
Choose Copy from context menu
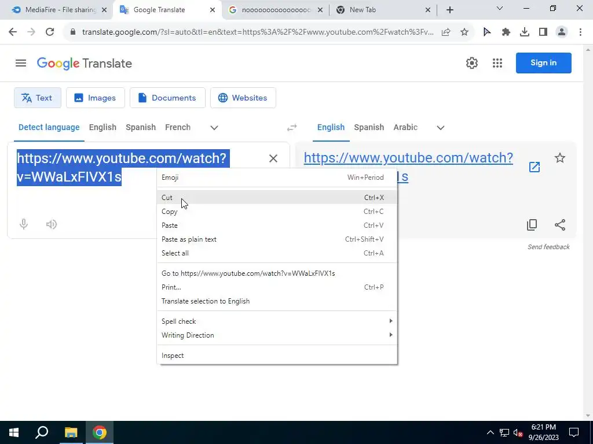[x=277, y=212]
